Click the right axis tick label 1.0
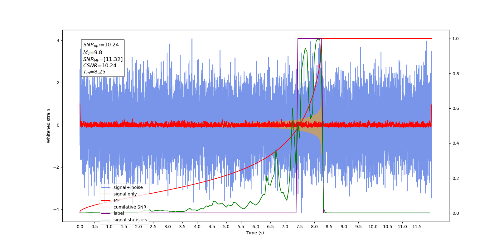Screen dimensions: 499x249 pyautogui.click(x=456, y=39)
